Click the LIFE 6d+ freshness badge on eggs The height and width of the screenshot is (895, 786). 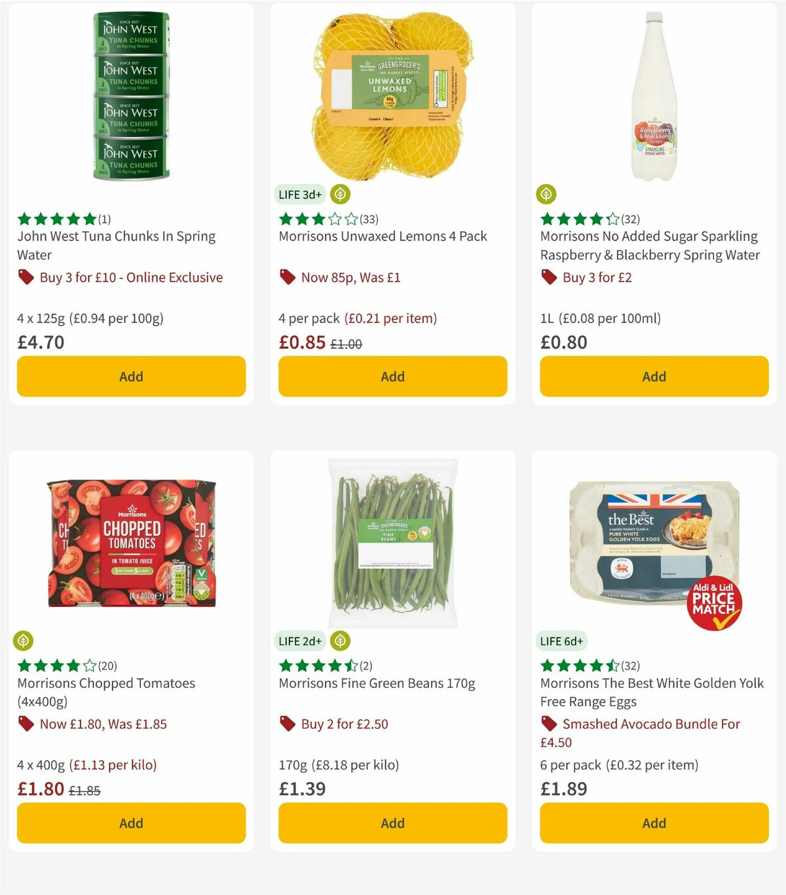click(562, 641)
